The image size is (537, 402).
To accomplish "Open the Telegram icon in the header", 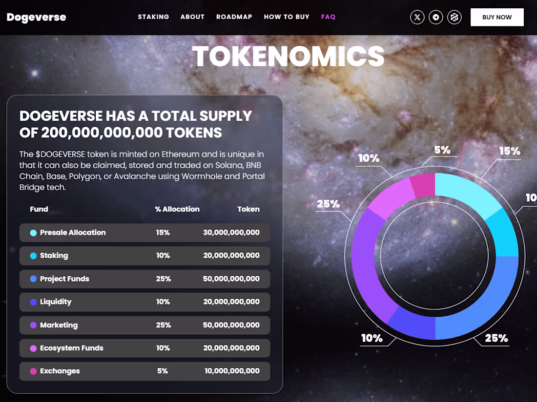I will pos(436,17).
